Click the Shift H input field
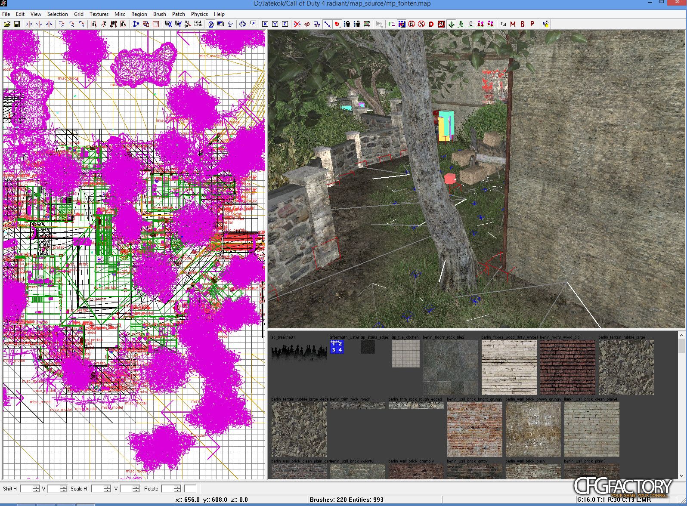Viewport: 687px width, 506px height. coord(26,489)
